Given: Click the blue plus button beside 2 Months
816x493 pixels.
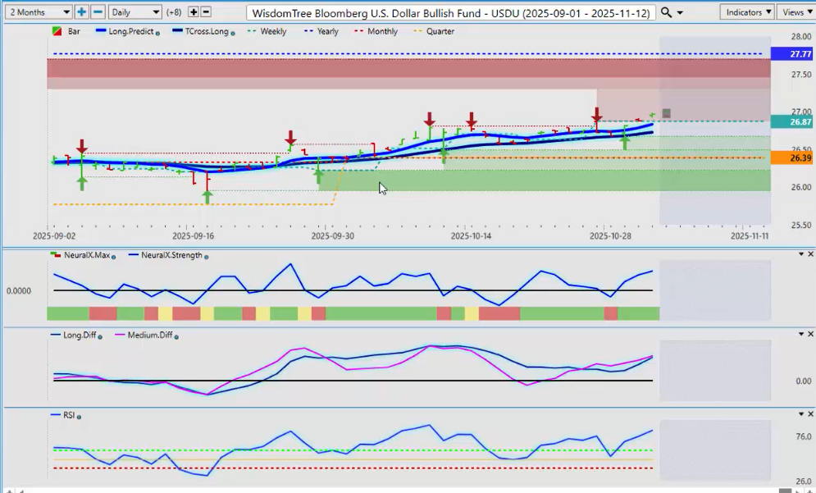Looking at the screenshot, I should (81, 12).
